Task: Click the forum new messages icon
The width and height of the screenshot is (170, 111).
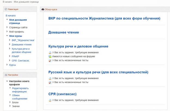Action: 50,56
